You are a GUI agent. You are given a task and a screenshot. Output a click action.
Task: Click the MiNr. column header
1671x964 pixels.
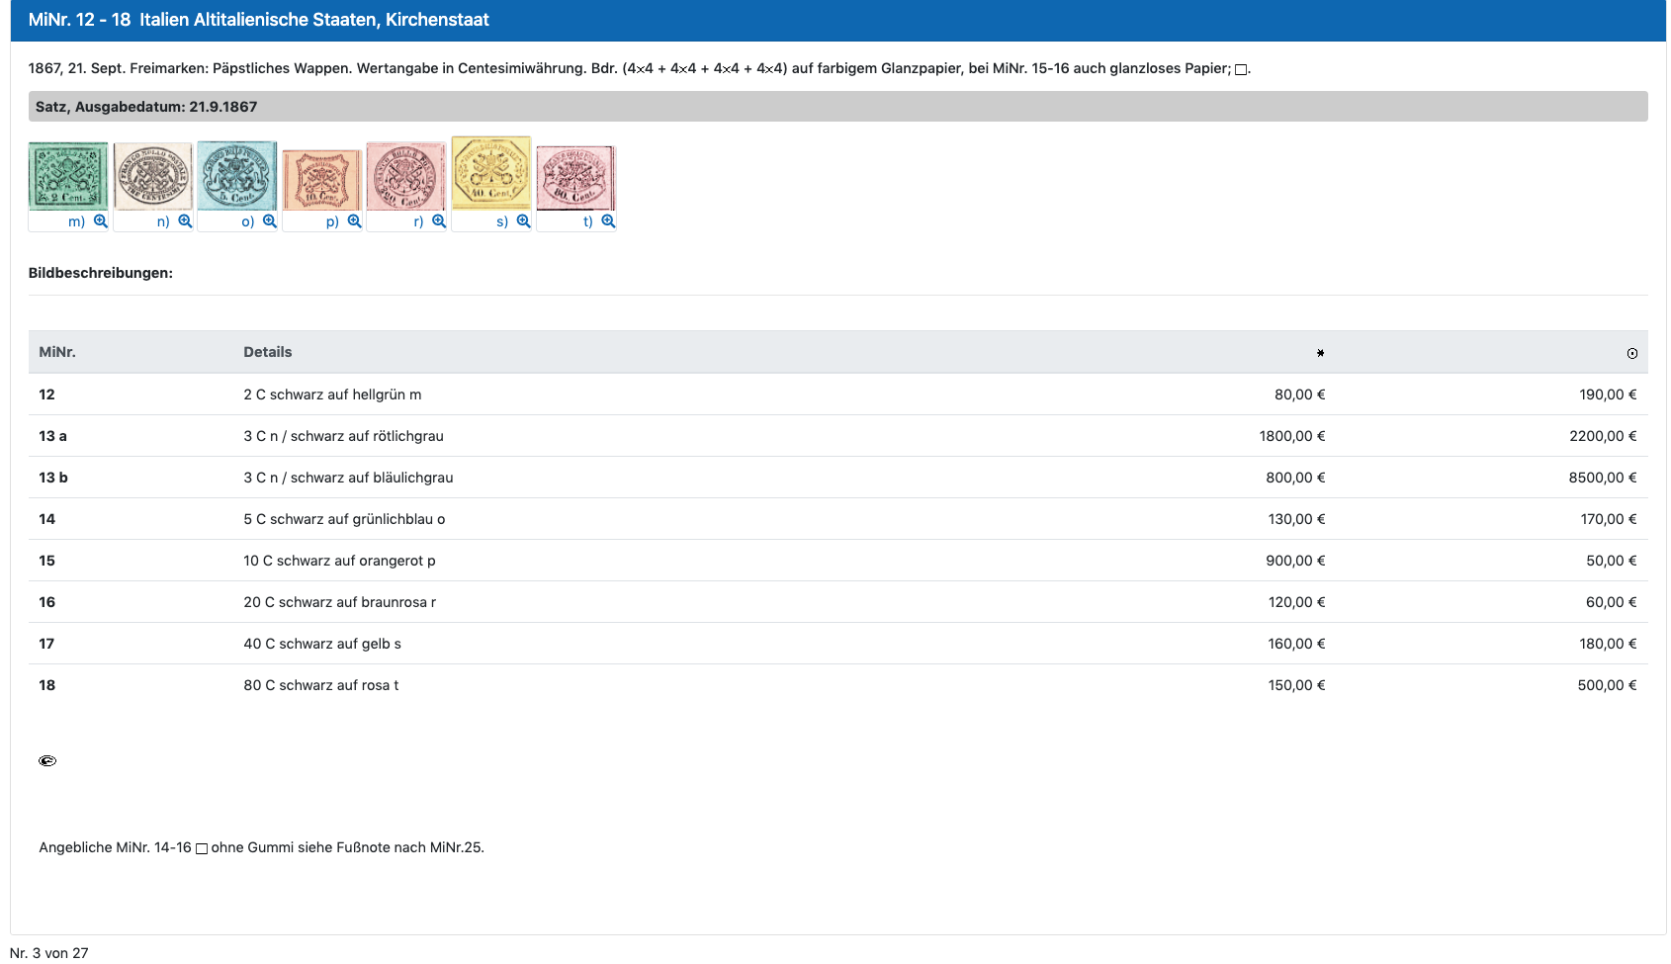tap(57, 352)
